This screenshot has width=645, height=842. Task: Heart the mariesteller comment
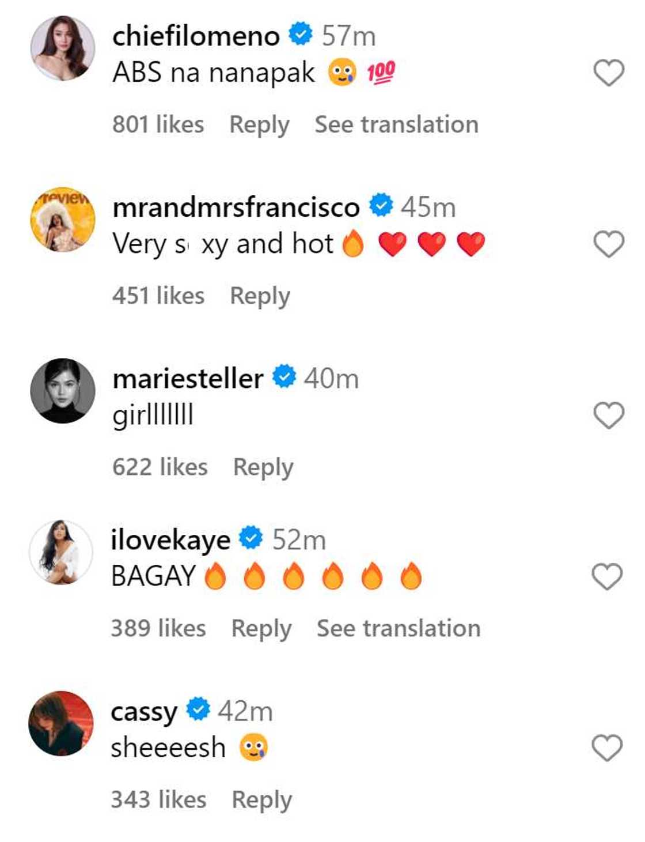(x=609, y=416)
